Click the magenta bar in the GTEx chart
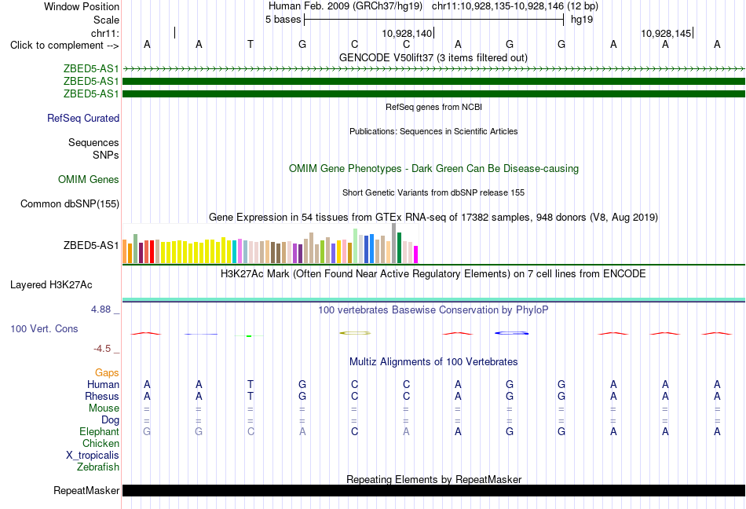This screenshot has width=746, height=509. coord(416,255)
